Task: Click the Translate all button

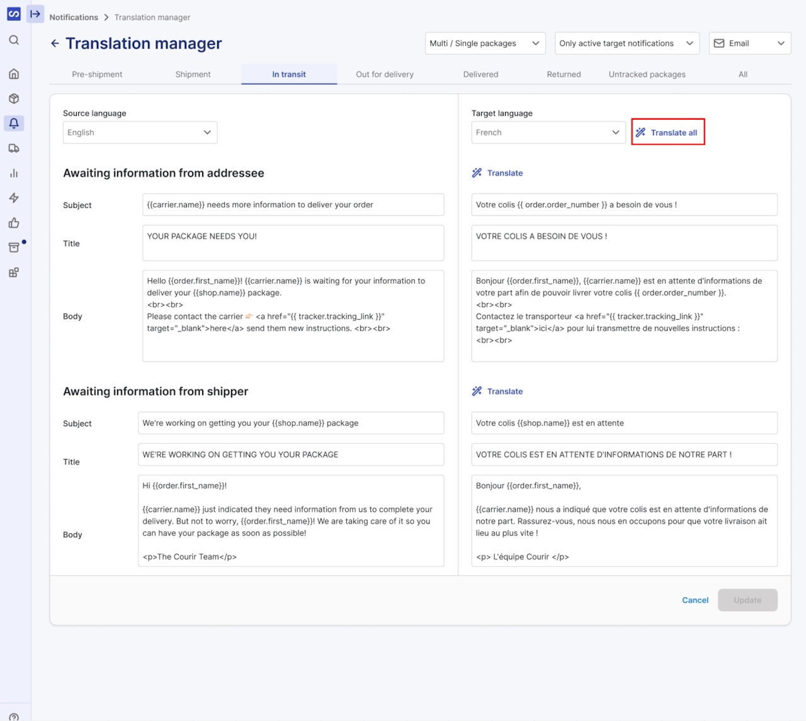Action: [x=668, y=133]
